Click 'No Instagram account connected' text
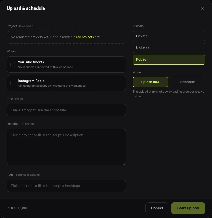Image resolution: width=212 pixels, height=218 pixels. click(x=52, y=86)
